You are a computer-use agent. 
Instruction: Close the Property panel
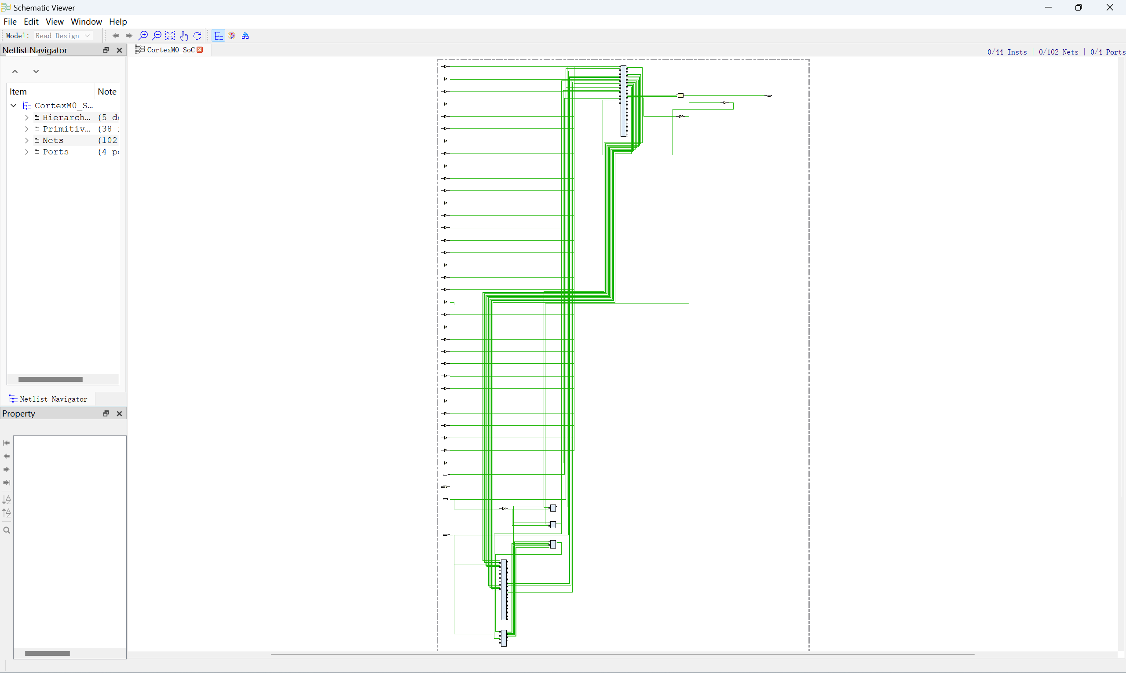point(120,413)
